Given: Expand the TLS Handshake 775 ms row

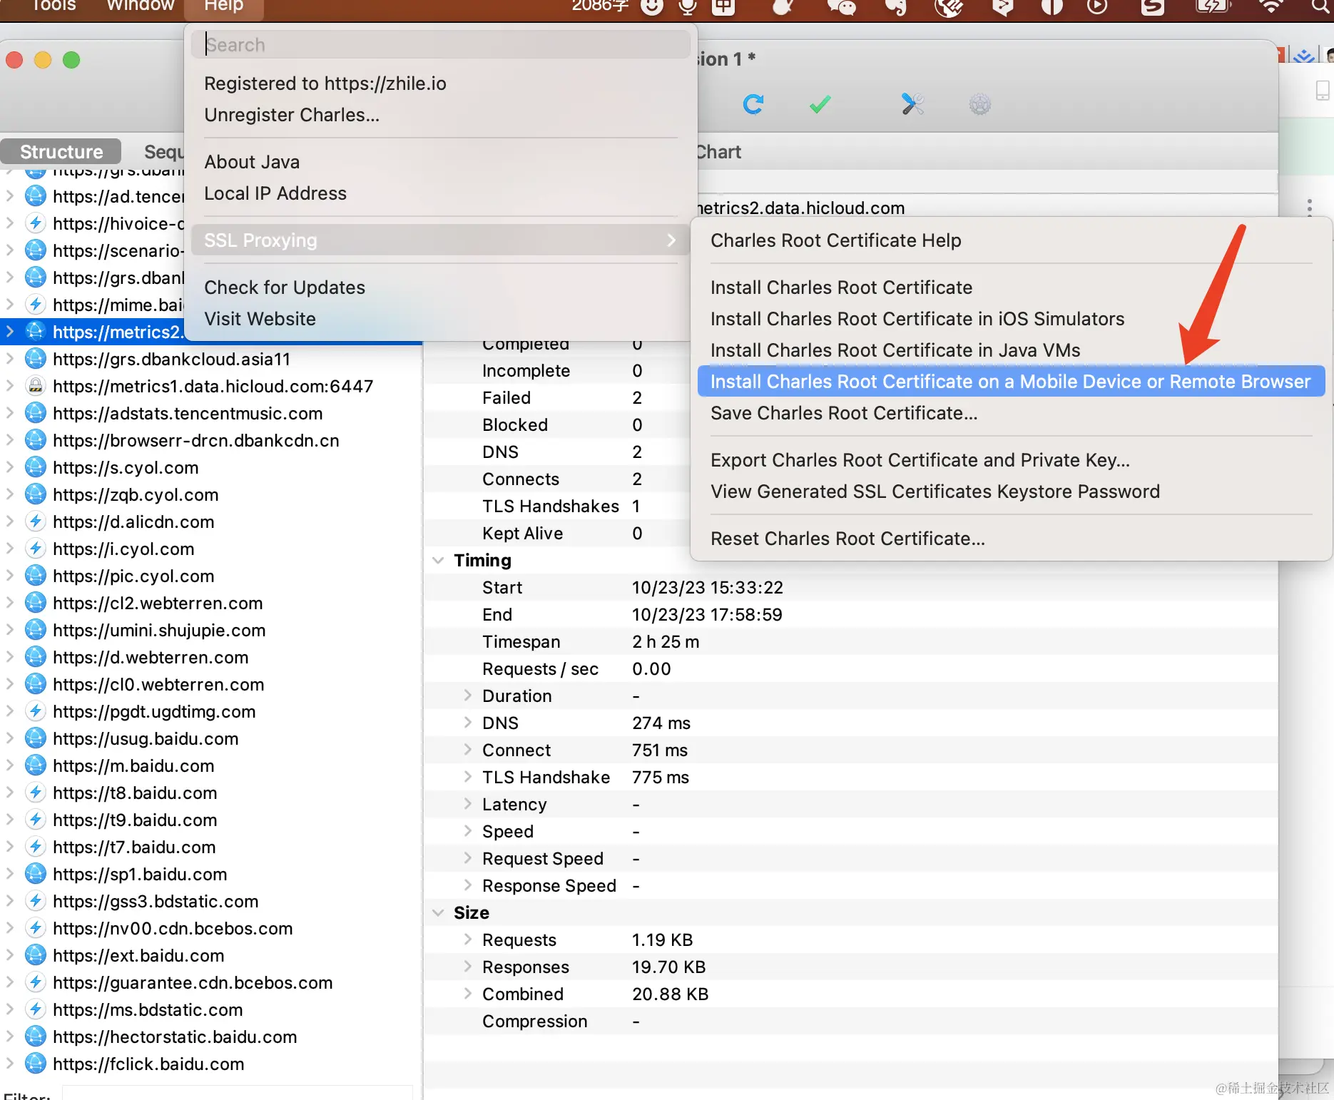Looking at the screenshot, I should [x=468, y=776].
